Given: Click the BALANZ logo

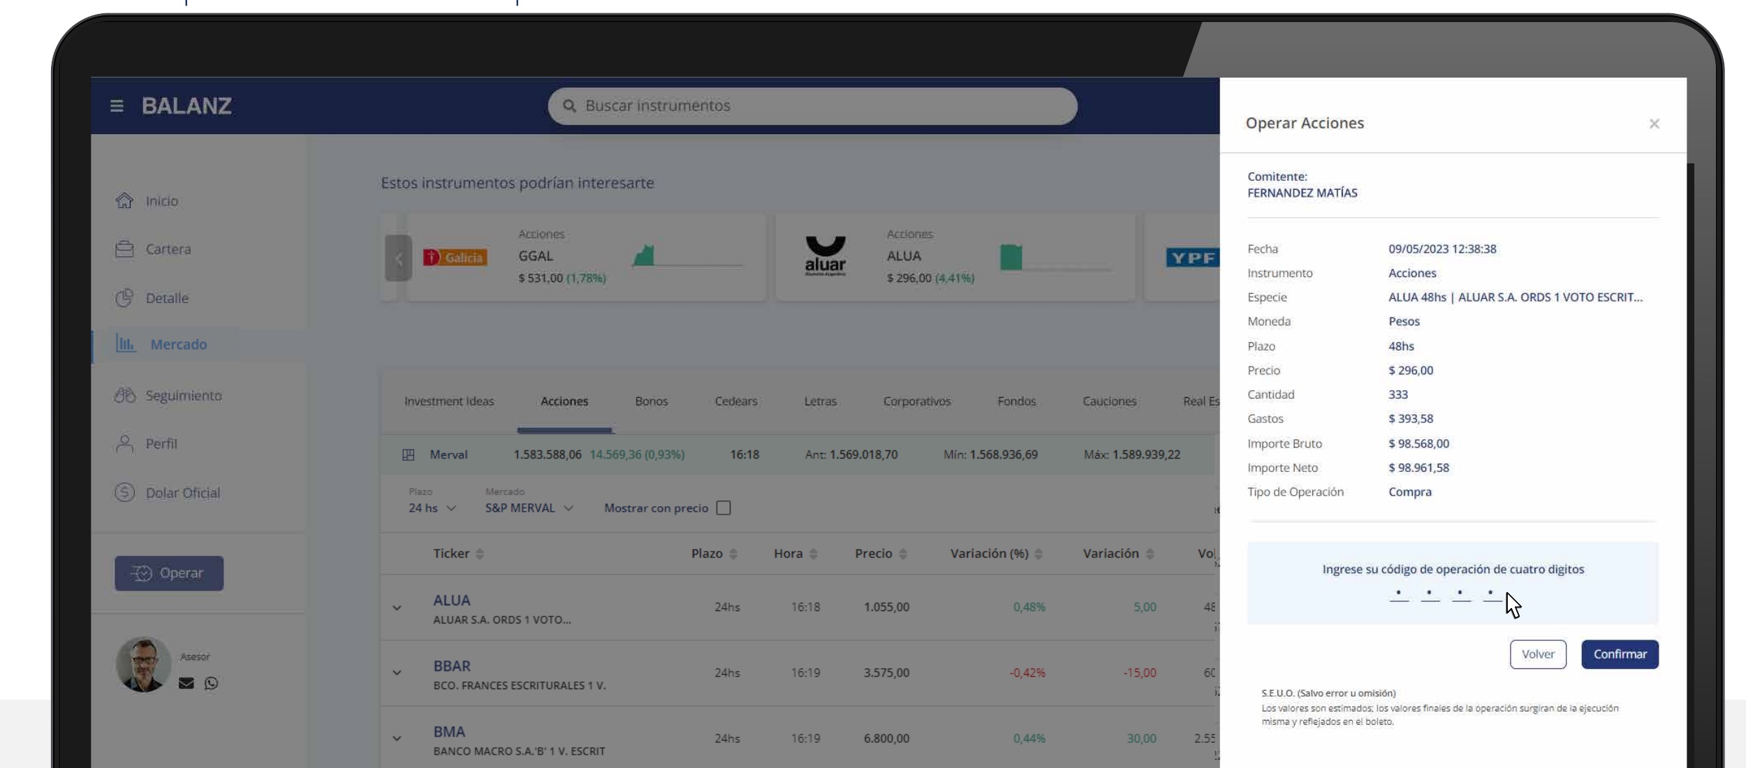Looking at the screenshot, I should (x=186, y=106).
